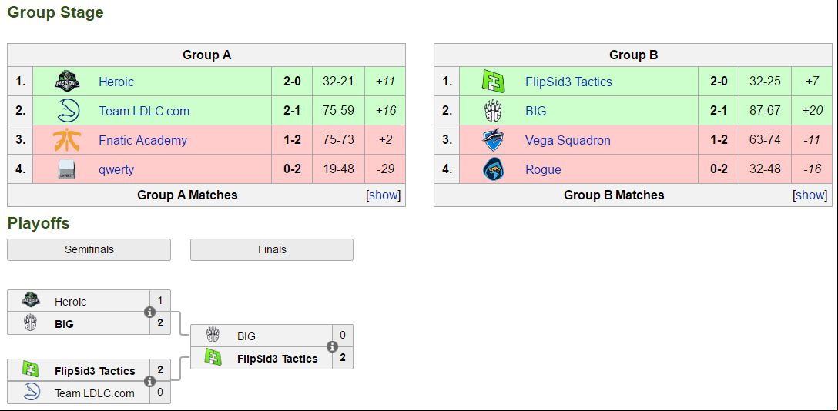Click the Vega Squadron shark logo

(x=493, y=140)
